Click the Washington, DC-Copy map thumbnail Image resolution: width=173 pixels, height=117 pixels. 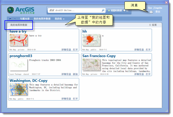[x=19, y=89]
